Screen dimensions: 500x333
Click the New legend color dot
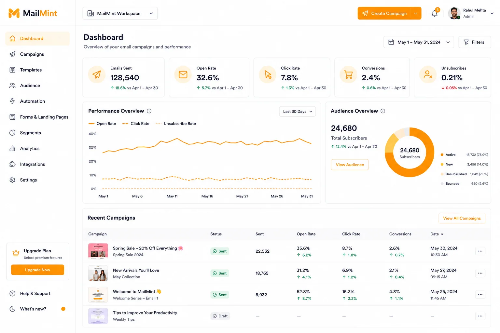coord(442,165)
